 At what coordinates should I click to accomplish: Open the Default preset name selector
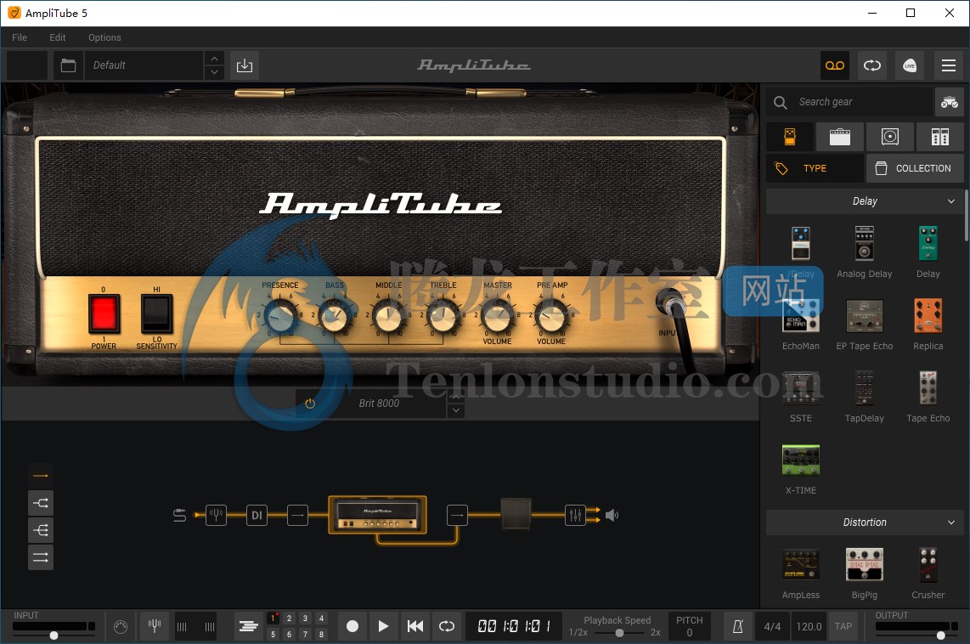[x=144, y=65]
